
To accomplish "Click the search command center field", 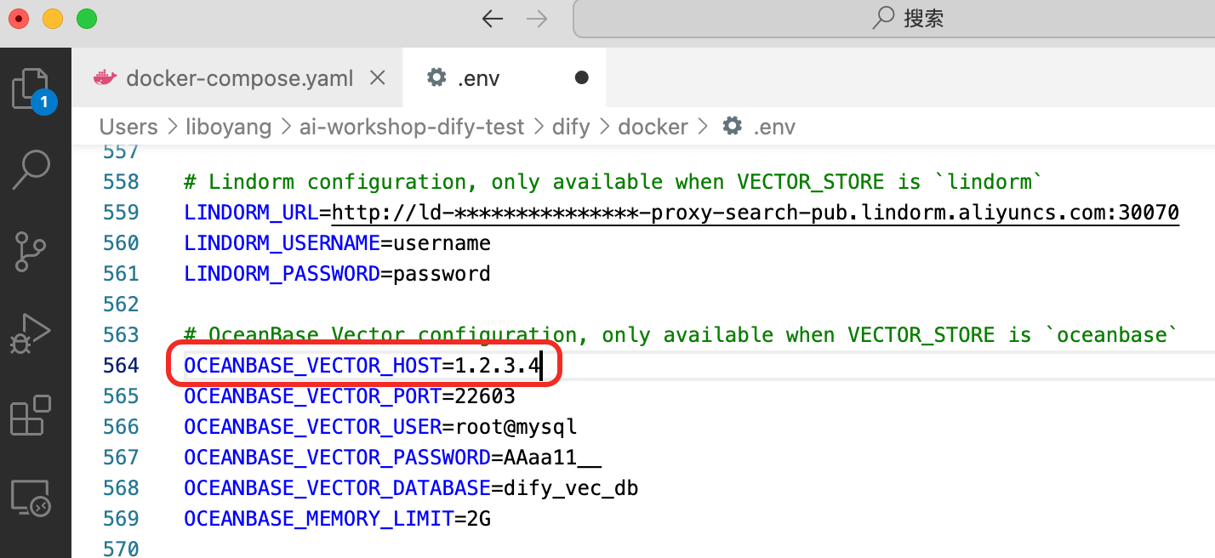I will (893, 19).
